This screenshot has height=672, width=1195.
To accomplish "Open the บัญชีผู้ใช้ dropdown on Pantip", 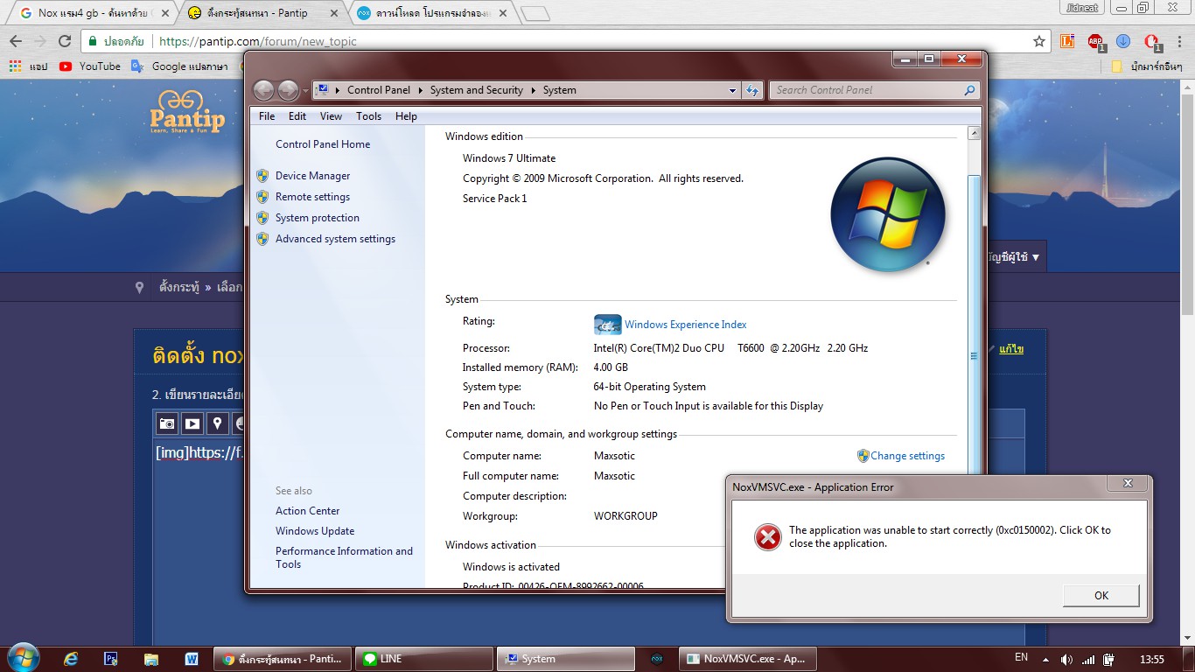I will [x=1015, y=257].
